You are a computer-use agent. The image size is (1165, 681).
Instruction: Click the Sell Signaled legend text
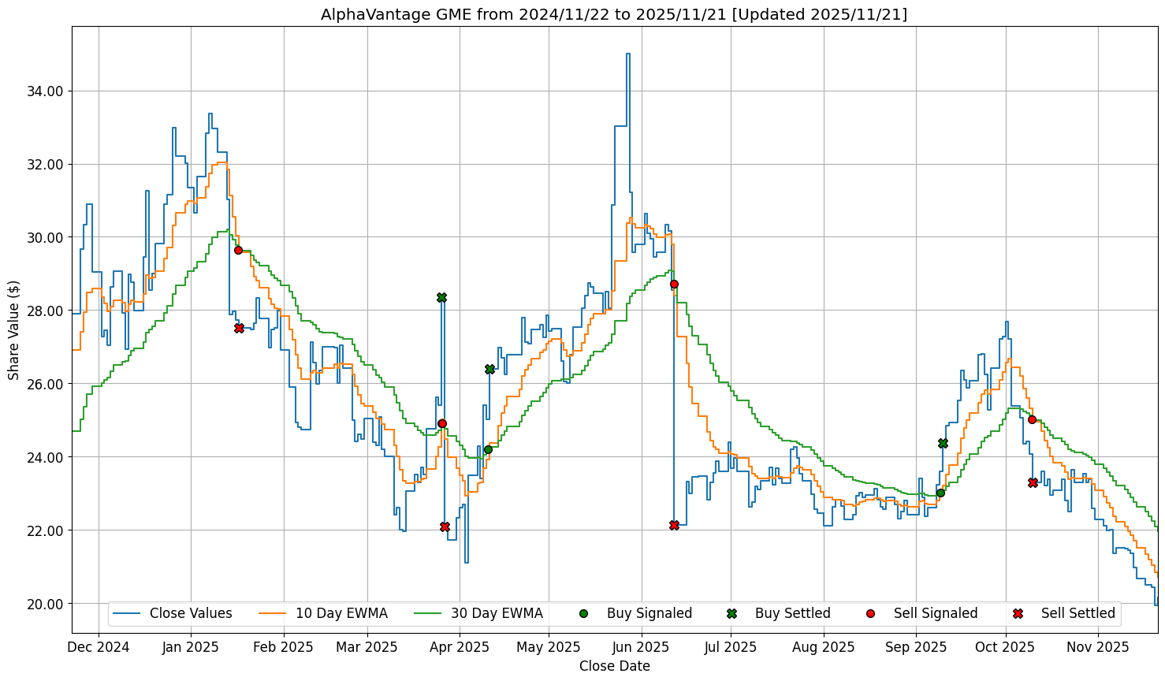pos(935,613)
